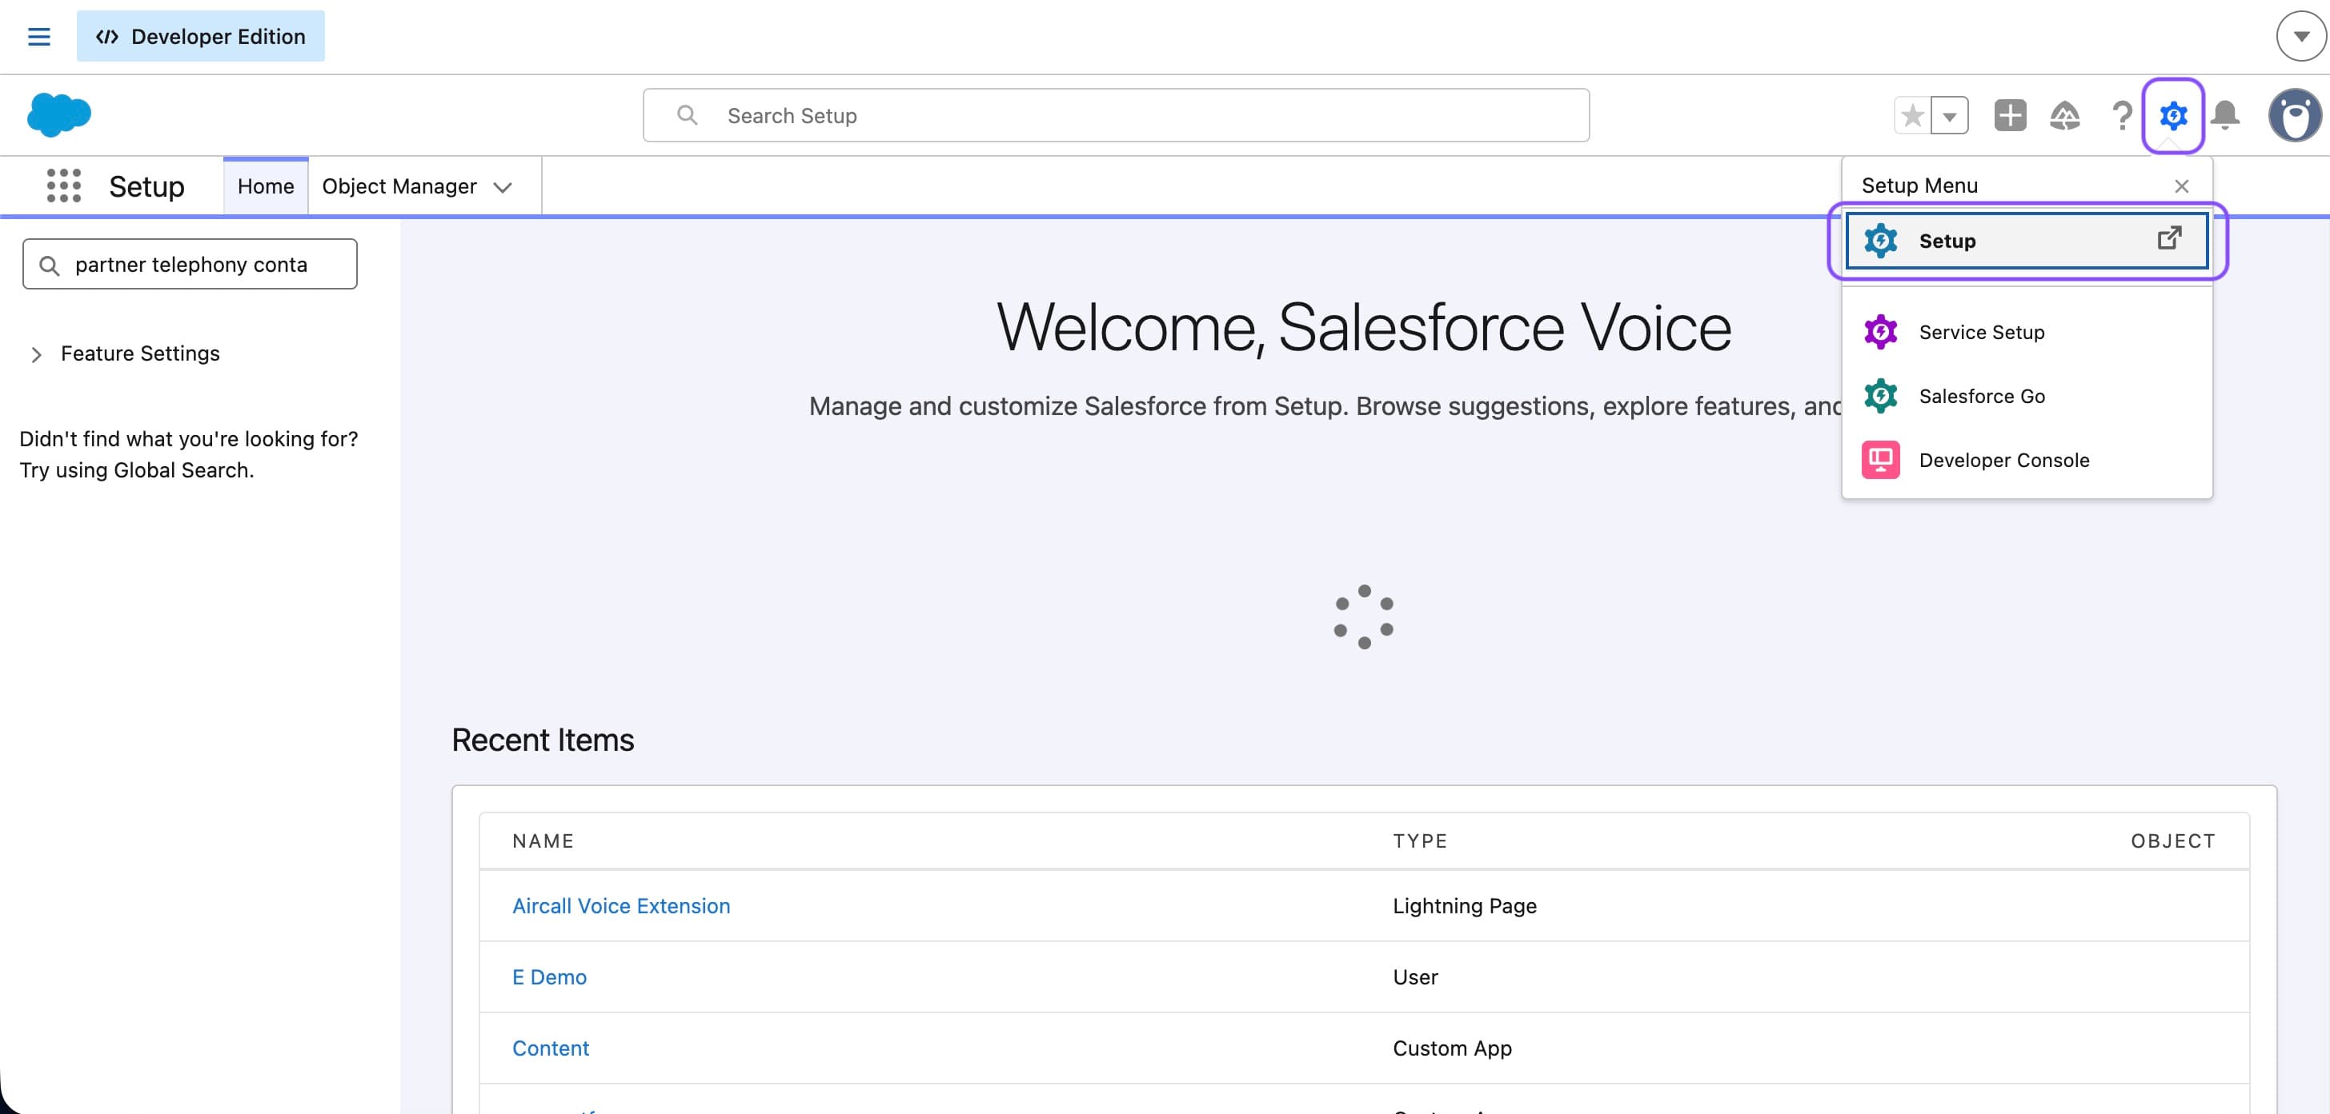Image resolution: width=2330 pixels, height=1114 pixels.
Task: Switch to the Home tab
Action: click(266, 186)
